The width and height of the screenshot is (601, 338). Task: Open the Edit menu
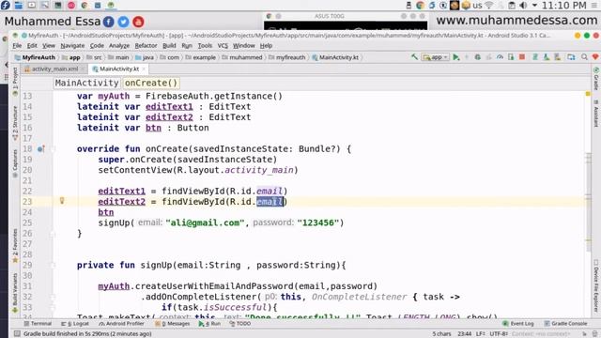32,46
